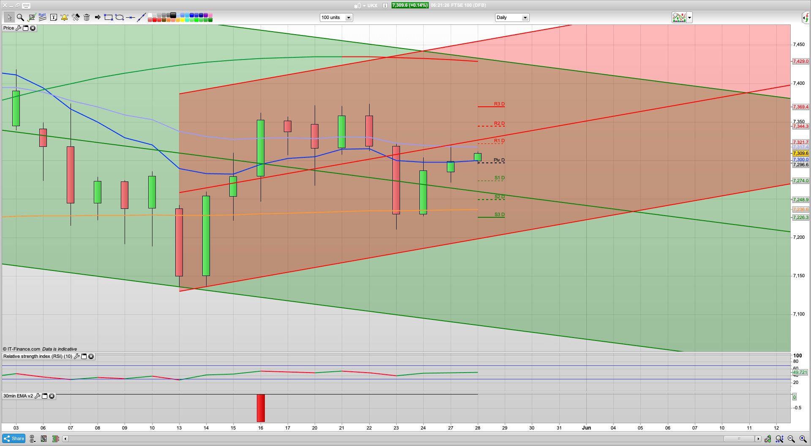Image resolution: width=811 pixels, height=446 pixels.
Task: Maximize the Price panel window icon
Action: 25,28
